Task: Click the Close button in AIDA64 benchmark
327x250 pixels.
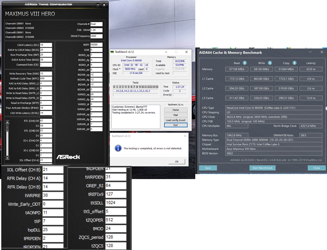Action: 316,168
